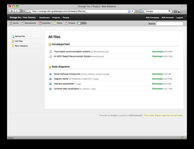Click the Home icon in project navigation
194x149 pixels.
(11, 23)
